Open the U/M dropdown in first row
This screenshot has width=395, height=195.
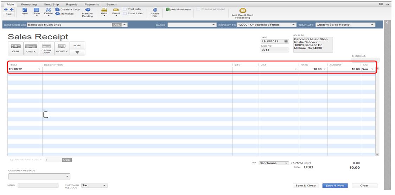tap(296, 69)
